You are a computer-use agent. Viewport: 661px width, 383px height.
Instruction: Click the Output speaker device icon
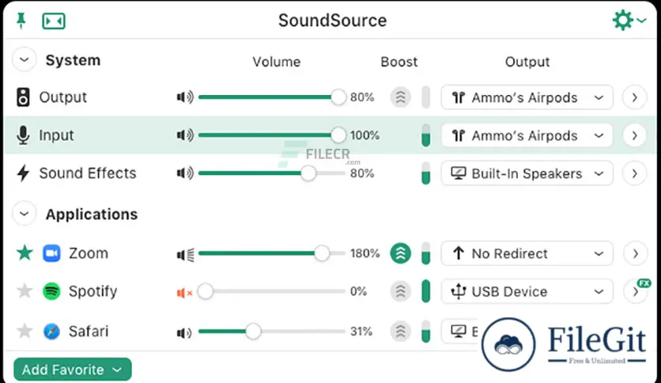pyautogui.click(x=23, y=97)
